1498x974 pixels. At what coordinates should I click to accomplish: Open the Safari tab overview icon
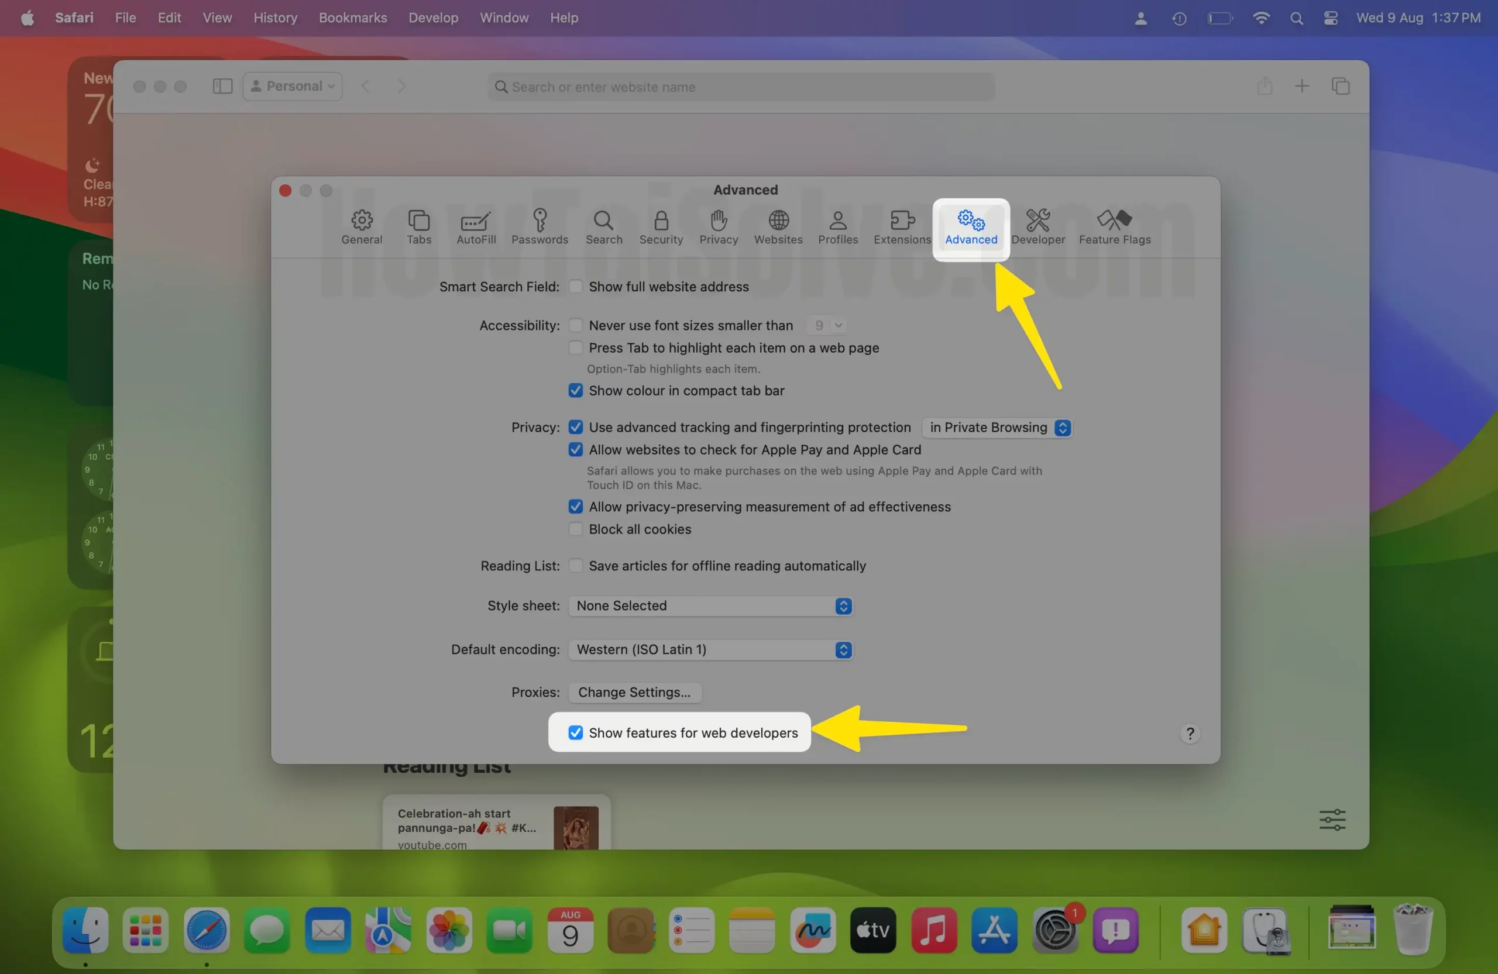click(x=1340, y=86)
